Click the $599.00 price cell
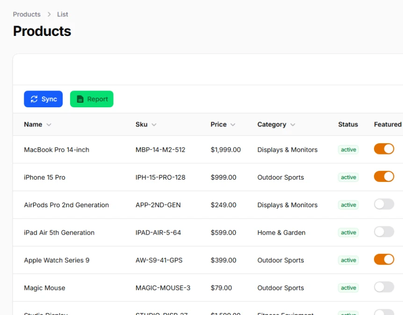Screen dimensions: 403x315 (223, 233)
